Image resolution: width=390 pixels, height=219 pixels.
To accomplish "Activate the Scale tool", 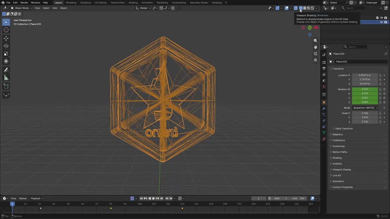I will pyautogui.click(x=6, y=54).
